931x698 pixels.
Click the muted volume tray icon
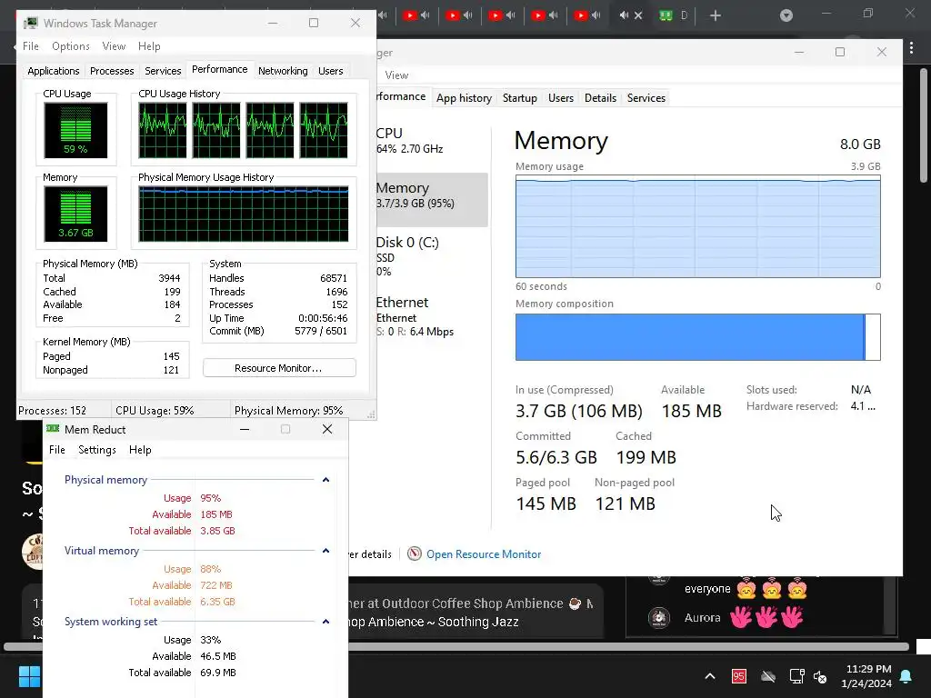(821, 676)
